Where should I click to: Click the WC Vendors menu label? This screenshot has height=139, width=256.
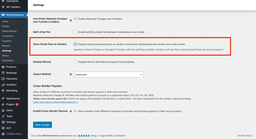point(13,7)
